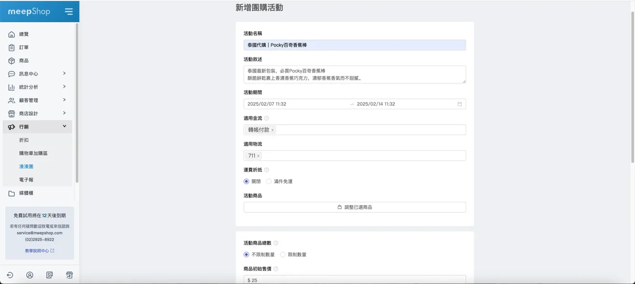This screenshot has height=284, width=635.
Task: Collapse sidebar with the hamburger menu icon
Action: pos(69,12)
